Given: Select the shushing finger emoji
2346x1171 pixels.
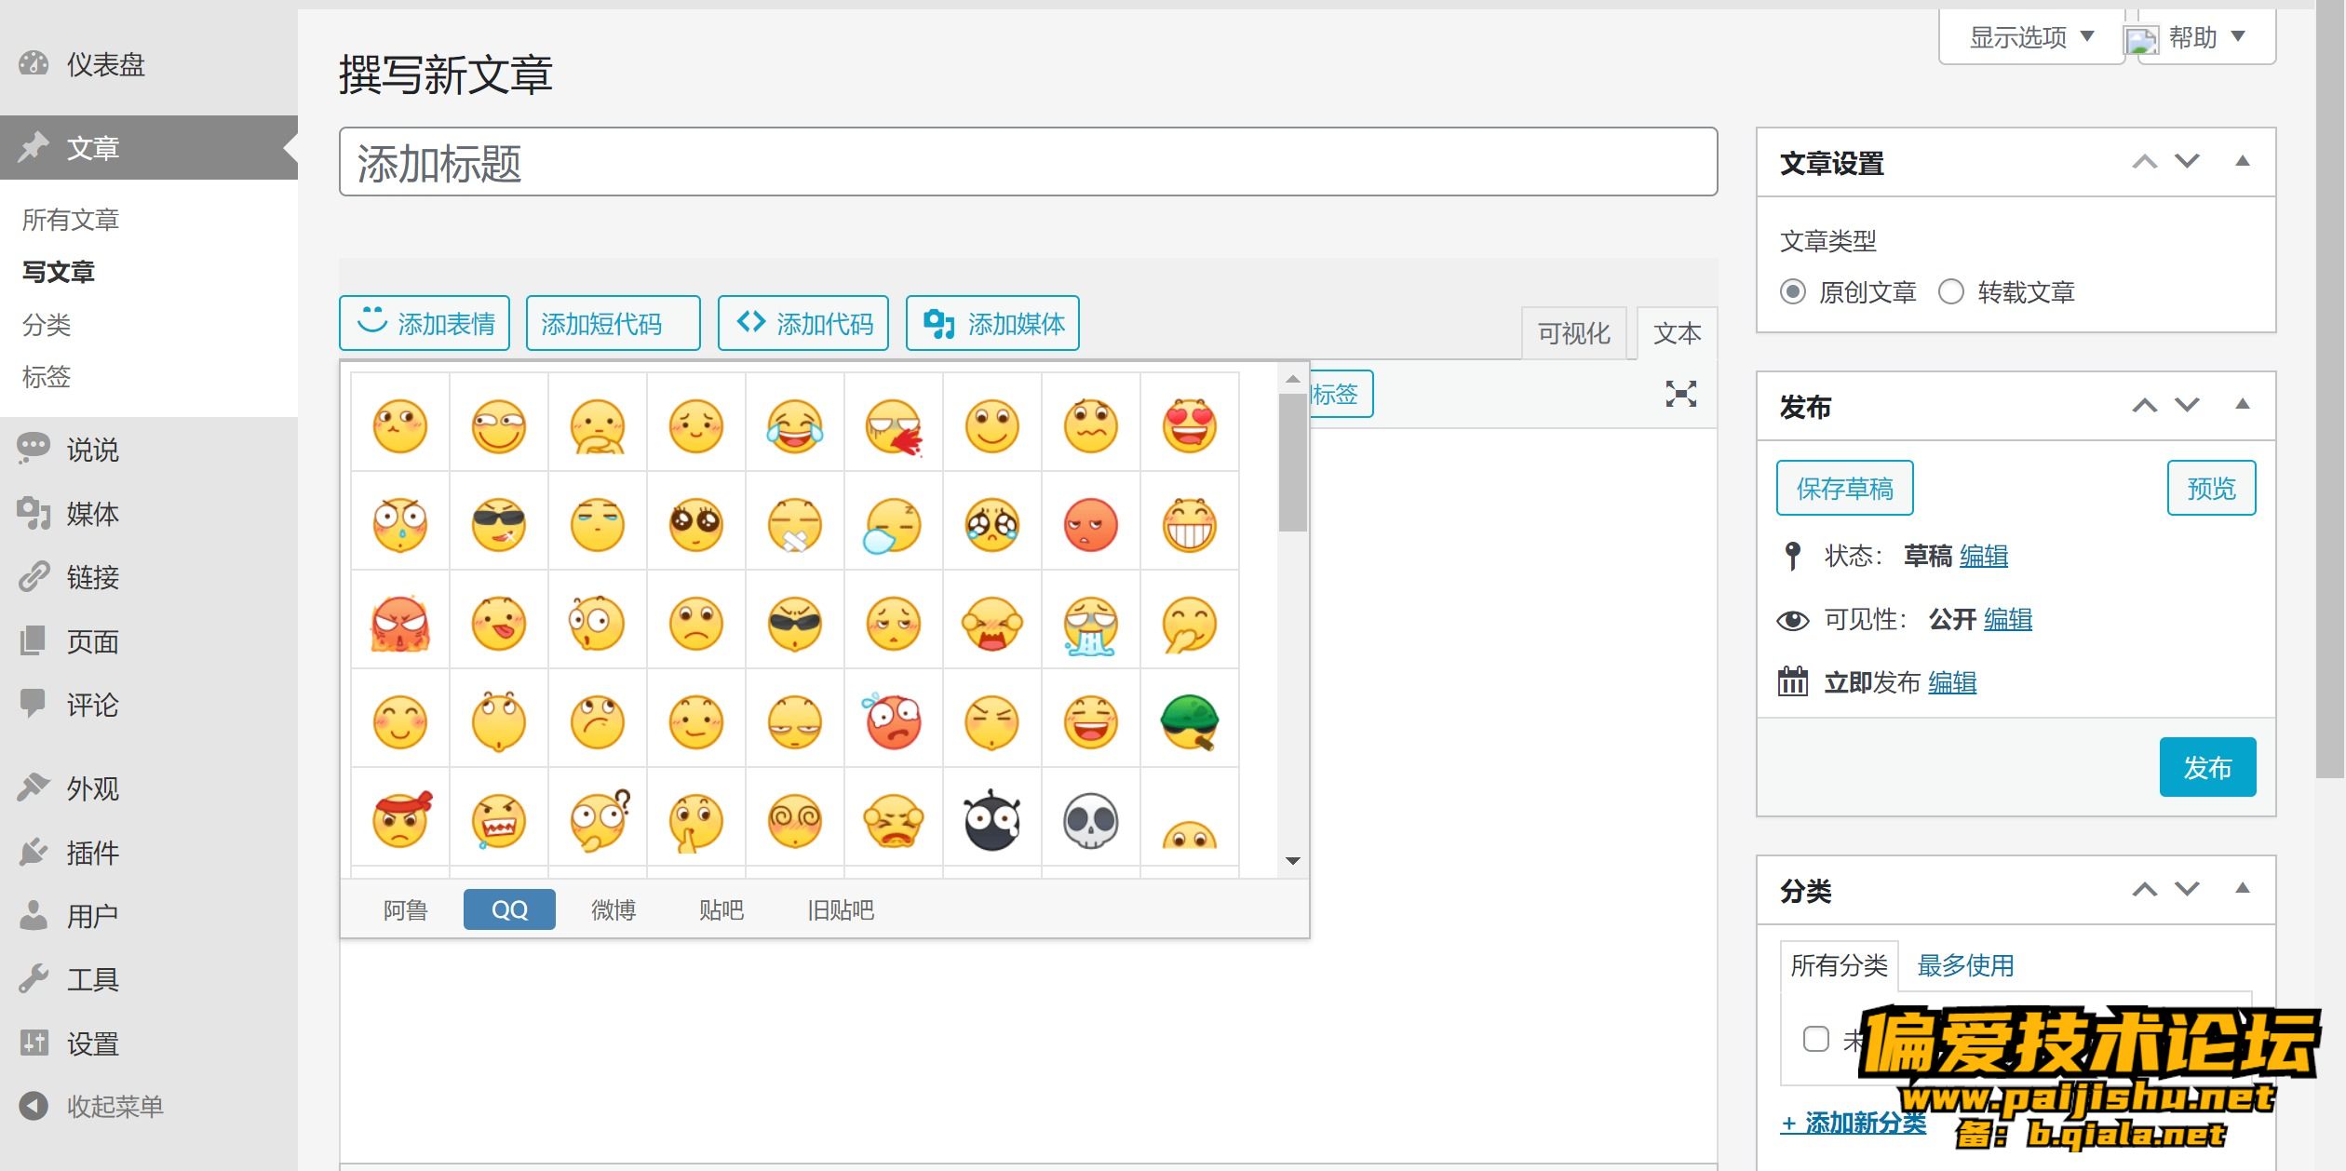Looking at the screenshot, I should click(695, 823).
